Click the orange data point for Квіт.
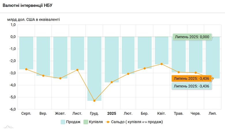 tap(162, 64)
